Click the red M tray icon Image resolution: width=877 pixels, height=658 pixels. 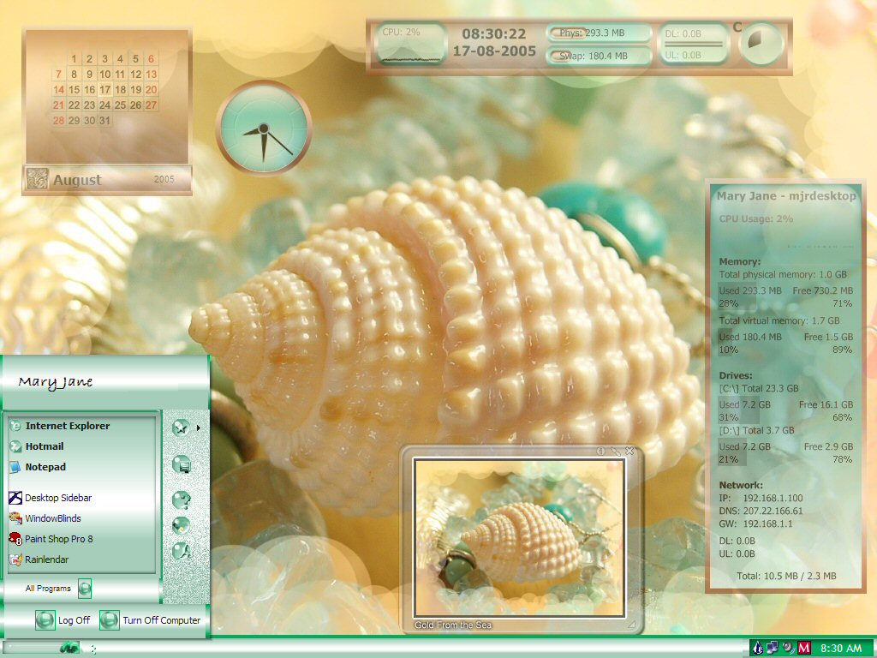click(804, 648)
